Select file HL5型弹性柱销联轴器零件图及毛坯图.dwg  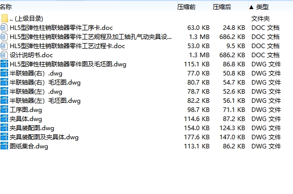(68, 64)
